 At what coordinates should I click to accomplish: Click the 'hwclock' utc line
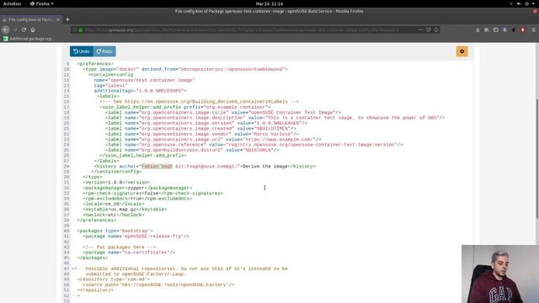[x=114, y=215]
